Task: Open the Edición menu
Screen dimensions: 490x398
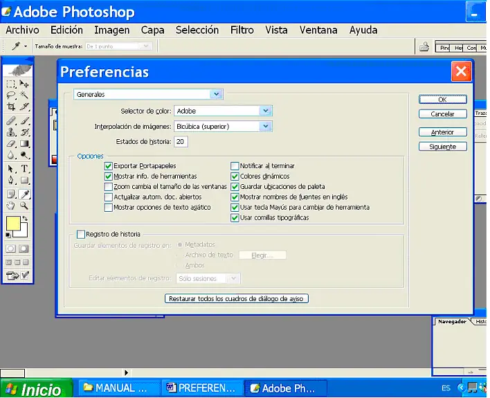Action: coord(66,30)
